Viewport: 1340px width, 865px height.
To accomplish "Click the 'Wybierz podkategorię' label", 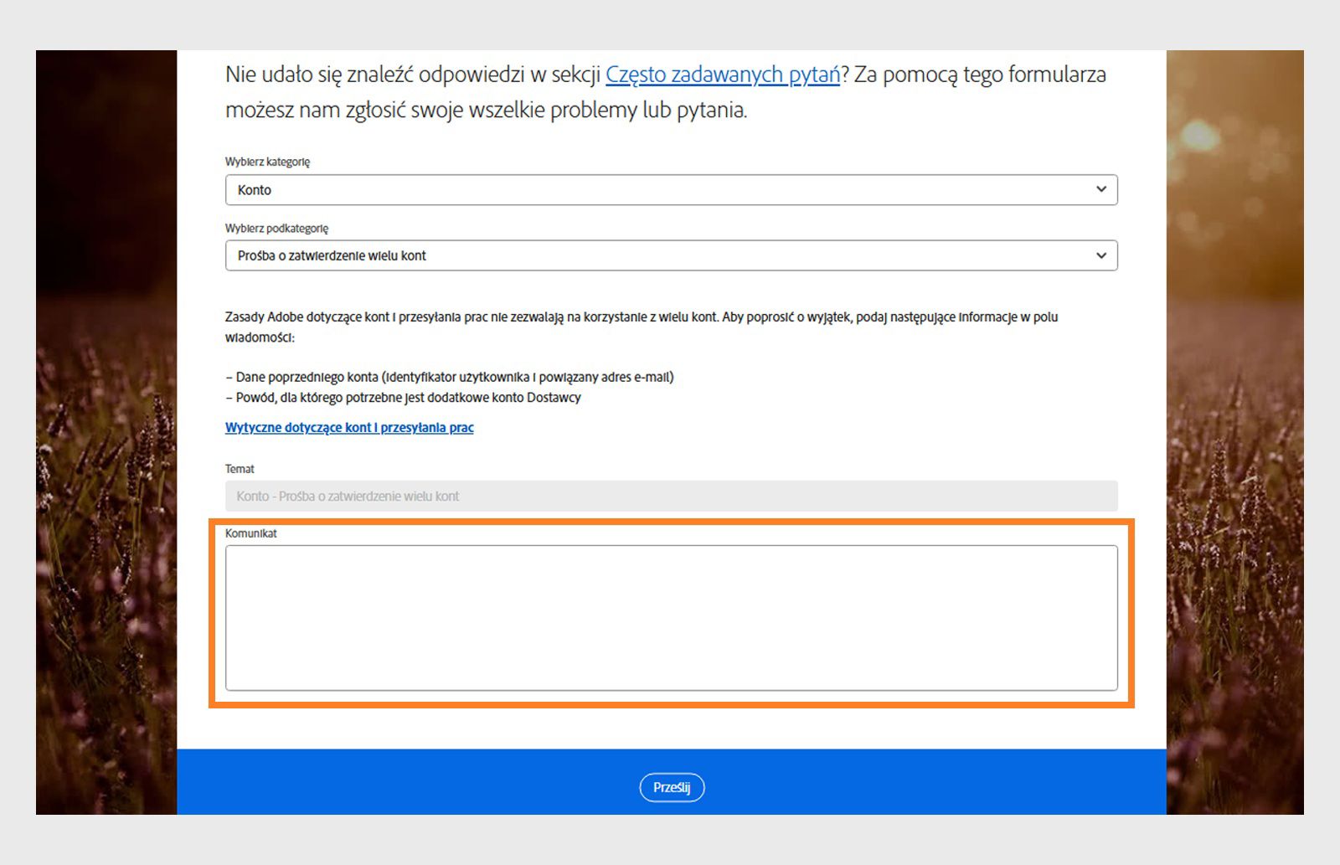I will [x=276, y=228].
